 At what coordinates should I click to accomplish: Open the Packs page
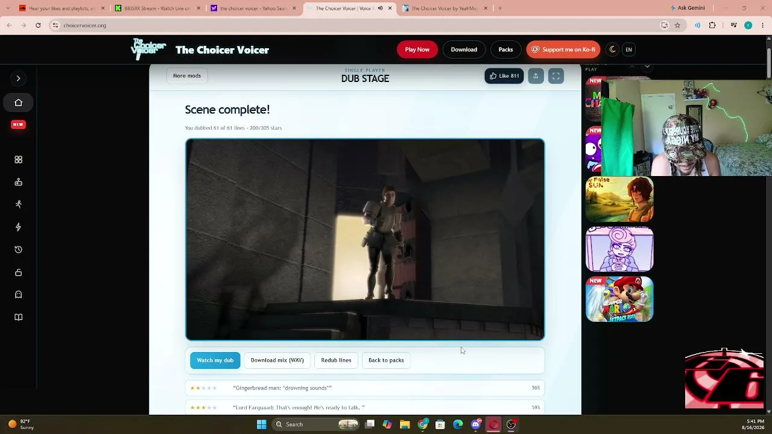click(x=505, y=49)
